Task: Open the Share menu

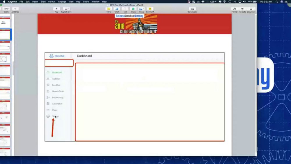Action: point(86,2)
